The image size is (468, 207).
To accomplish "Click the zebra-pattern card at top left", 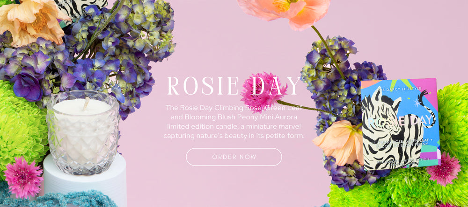I will 80,8.
